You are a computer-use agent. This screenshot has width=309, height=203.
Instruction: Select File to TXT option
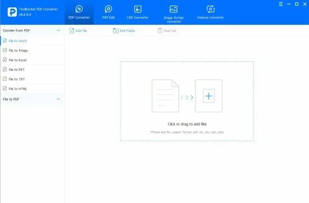(32, 79)
